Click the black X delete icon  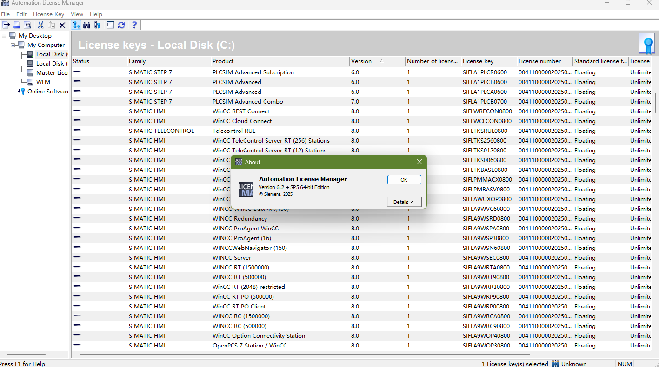click(62, 25)
